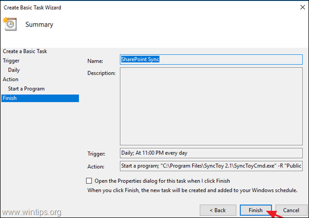Image resolution: width=309 pixels, height=218 pixels.
Task: Click inside the Description text box
Action: pyautogui.click(x=211, y=106)
